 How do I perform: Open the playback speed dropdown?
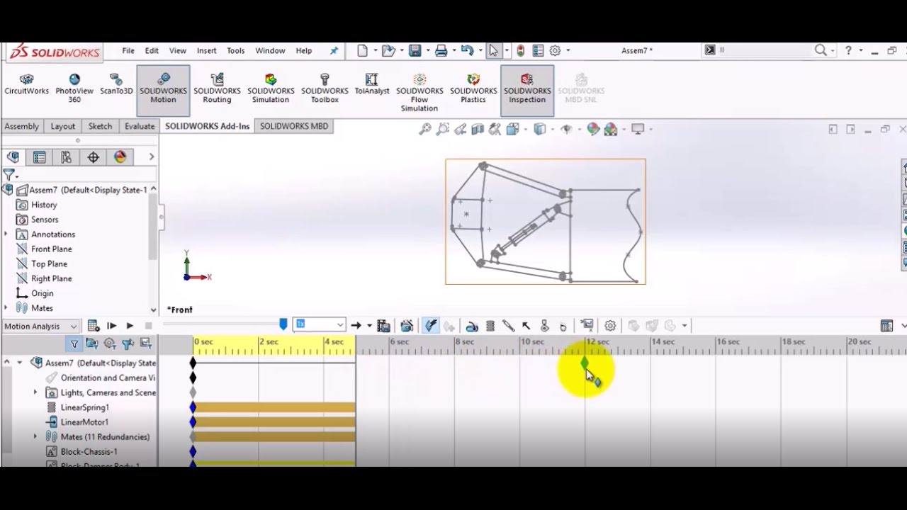[x=320, y=324]
